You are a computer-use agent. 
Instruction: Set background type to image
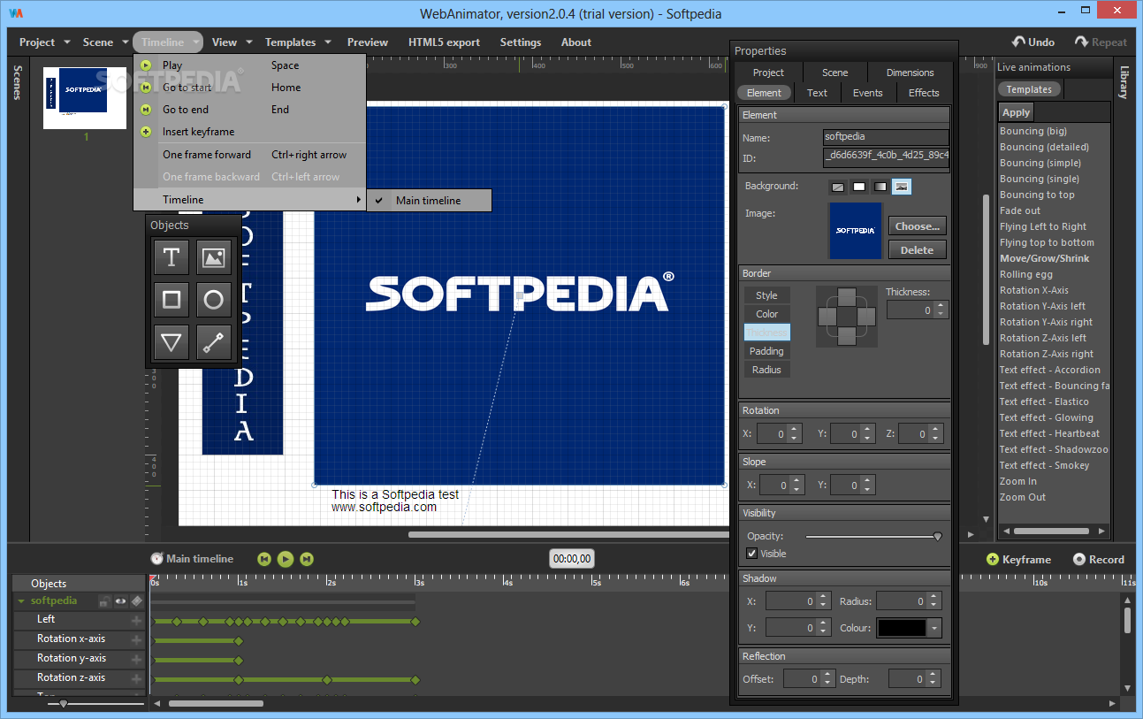click(902, 187)
